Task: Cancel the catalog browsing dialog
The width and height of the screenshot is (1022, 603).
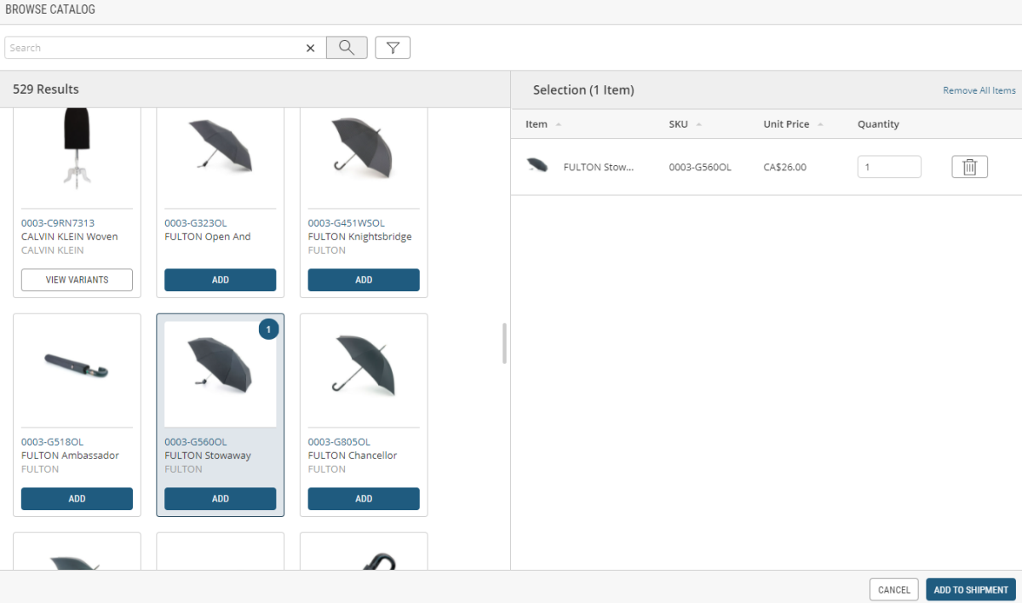Action: click(x=893, y=589)
